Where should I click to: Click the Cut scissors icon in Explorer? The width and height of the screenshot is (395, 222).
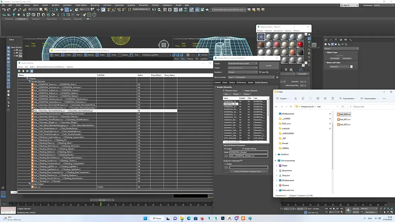[x=296, y=98]
